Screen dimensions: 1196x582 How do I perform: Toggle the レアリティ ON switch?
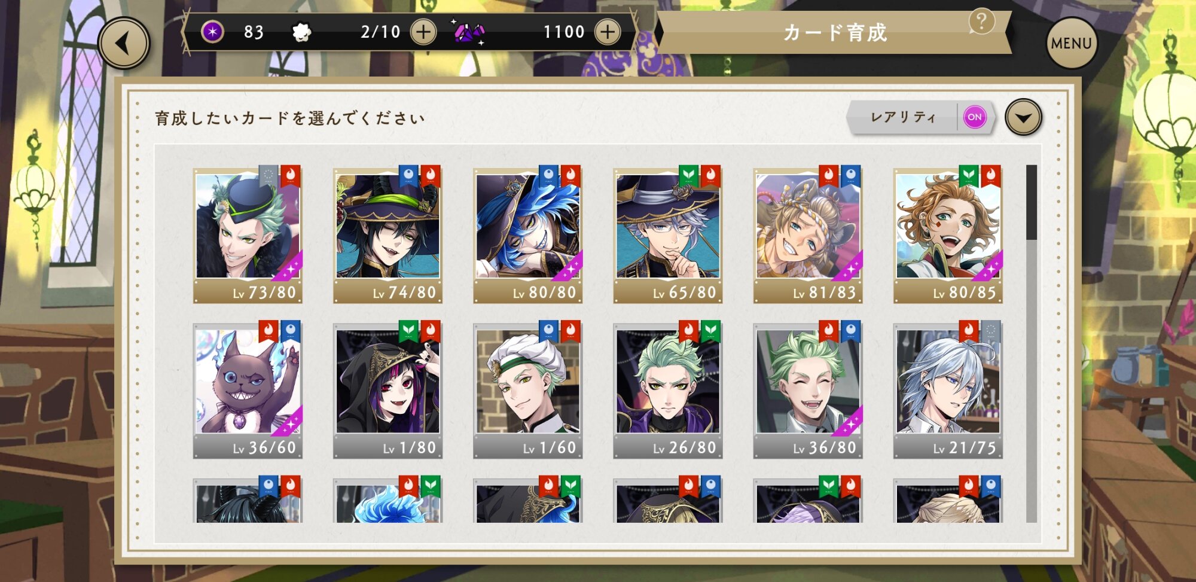pos(974,117)
